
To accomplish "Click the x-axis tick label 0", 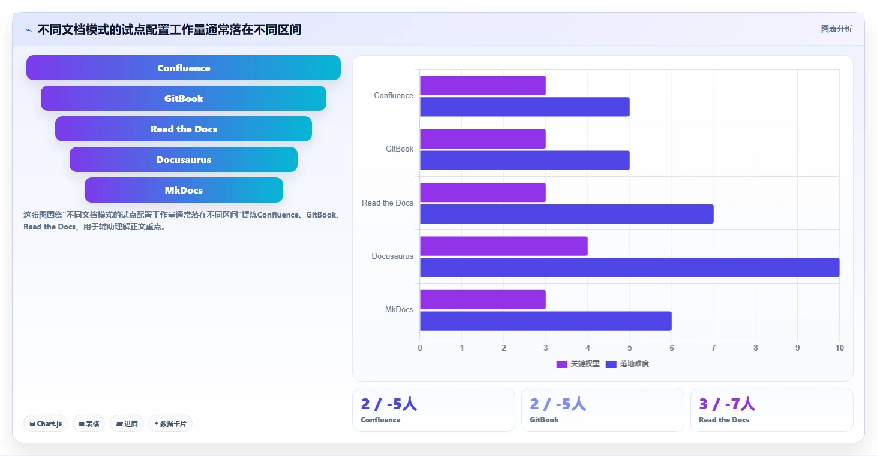I will click(x=420, y=348).
